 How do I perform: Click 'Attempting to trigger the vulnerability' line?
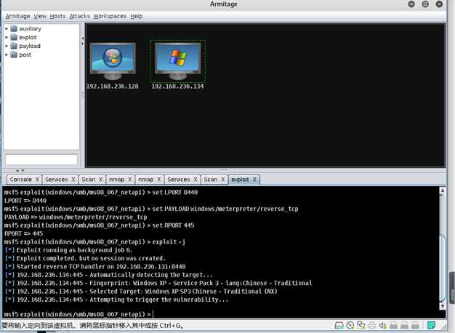(x=116, y=300)
